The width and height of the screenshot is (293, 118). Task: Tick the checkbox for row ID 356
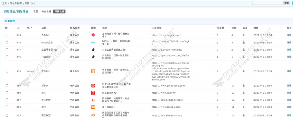click(x=7, y=107)
